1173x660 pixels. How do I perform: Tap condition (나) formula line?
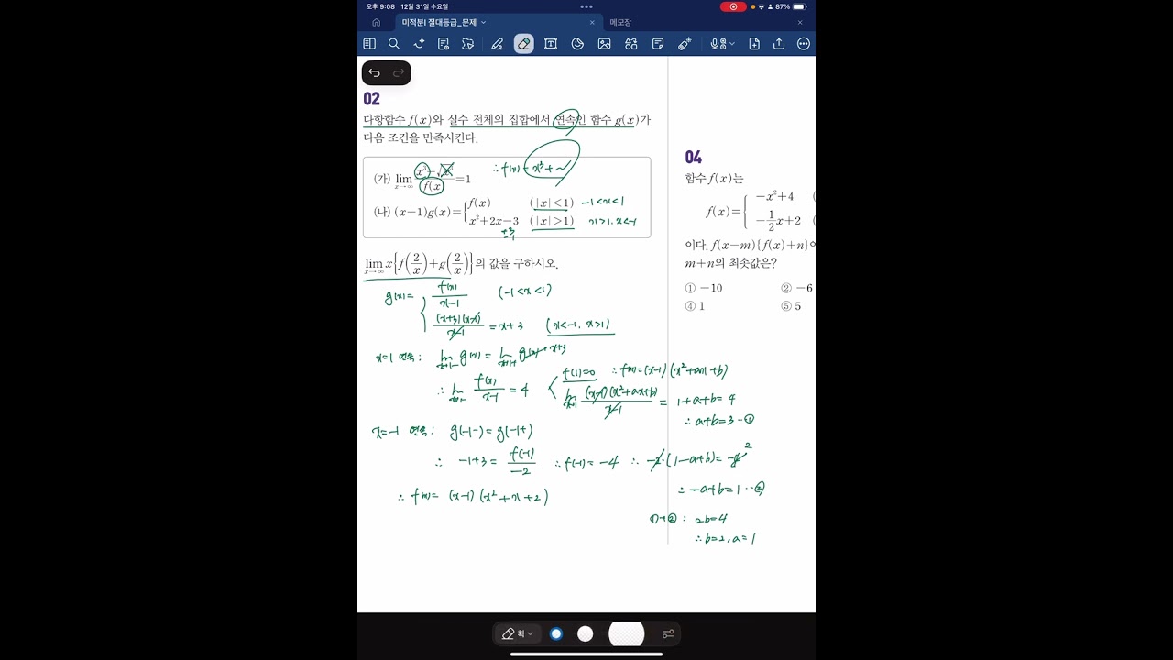click(474, 212)
